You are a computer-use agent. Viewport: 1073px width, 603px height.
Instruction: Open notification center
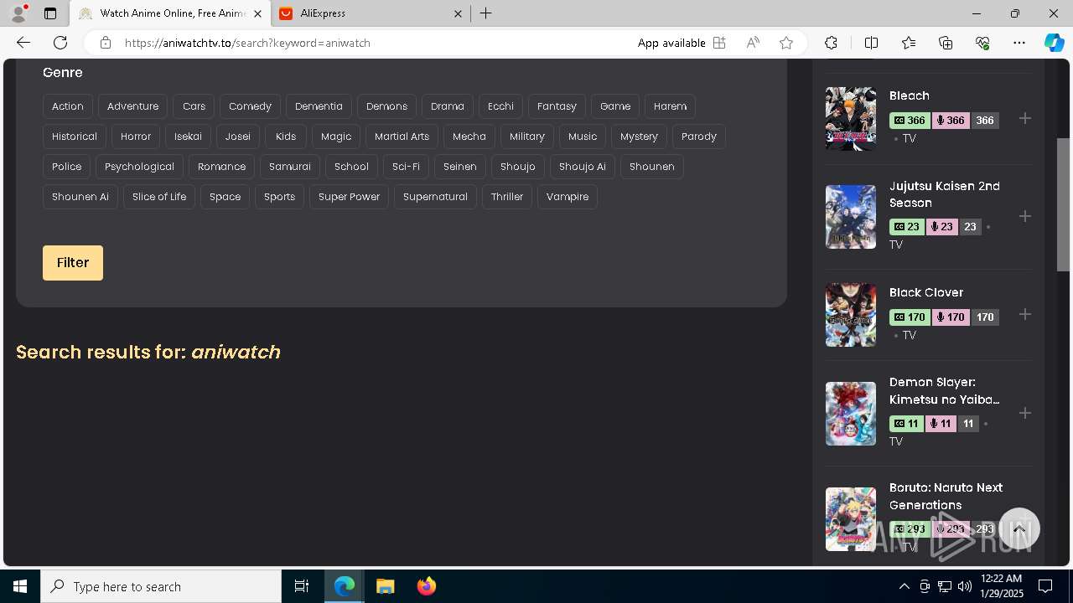click(1045, 586)
